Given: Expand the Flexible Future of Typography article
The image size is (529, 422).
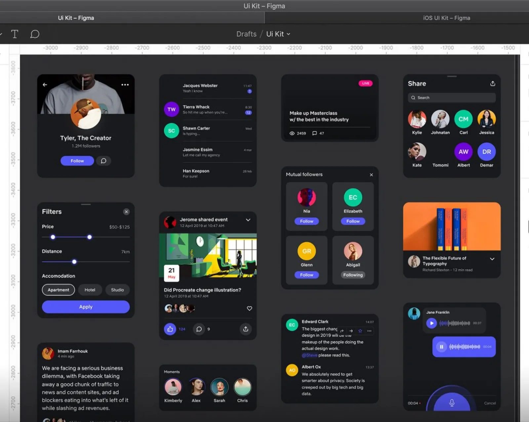Looking at the screenshot, I should tap(492, 259).
